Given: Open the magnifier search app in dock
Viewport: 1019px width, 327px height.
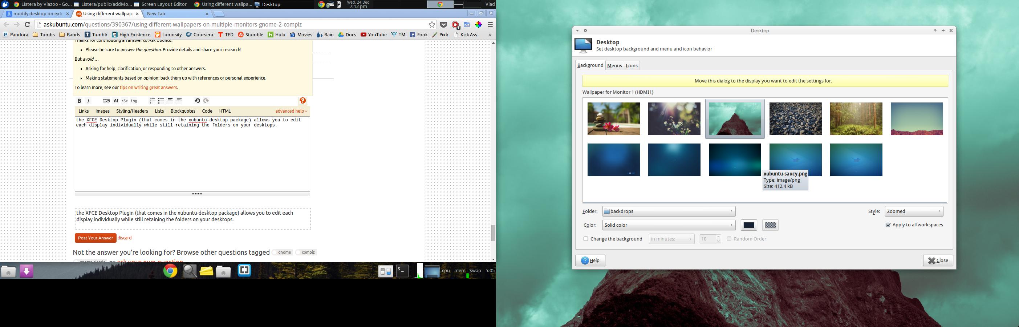Looking at the screenshot, I should pyautogui.click(x=190, y=271).
